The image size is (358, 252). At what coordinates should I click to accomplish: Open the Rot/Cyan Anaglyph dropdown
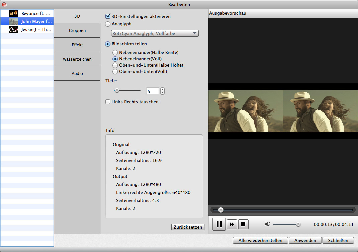pyautogui.click(x=155, y=33)
